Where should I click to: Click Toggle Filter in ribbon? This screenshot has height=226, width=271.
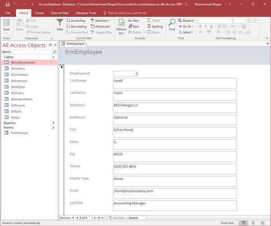pyautogui.click(x=101, y=33)
